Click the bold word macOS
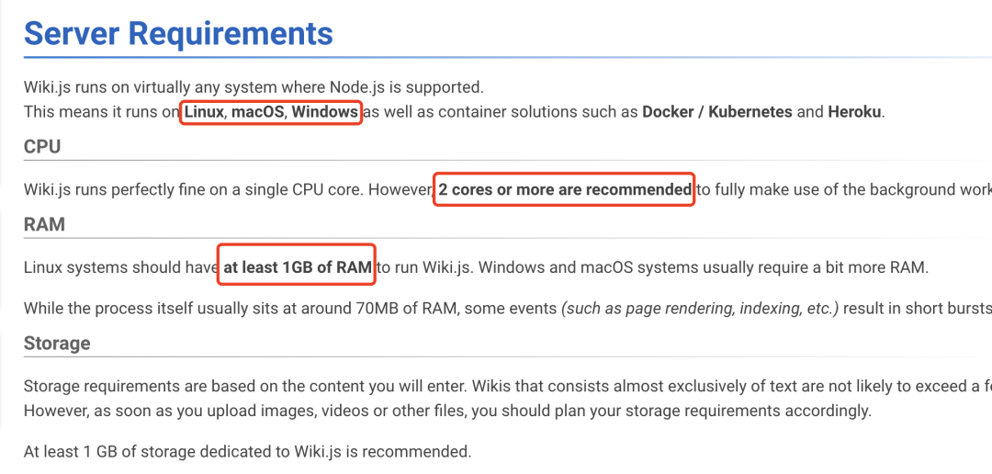The image size is (992, 474). click(x=256, y=112)
